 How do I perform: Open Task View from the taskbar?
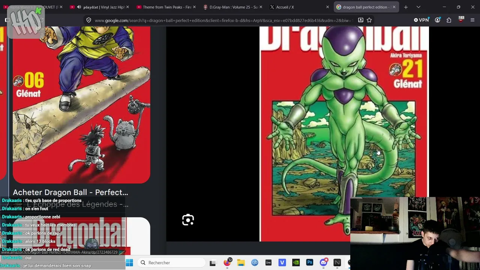tap(213, 262)
